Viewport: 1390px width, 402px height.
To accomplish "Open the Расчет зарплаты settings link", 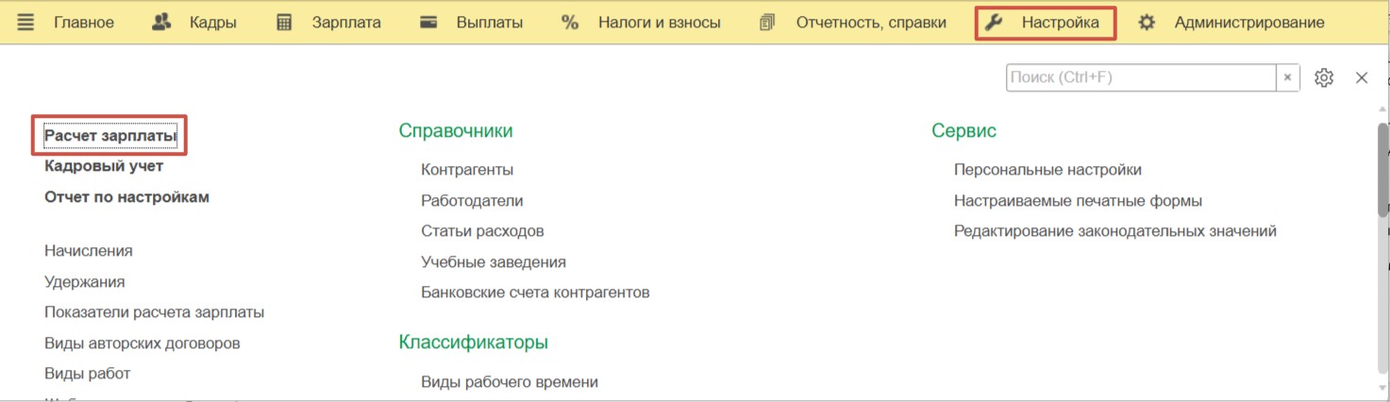I will point(110,136).
